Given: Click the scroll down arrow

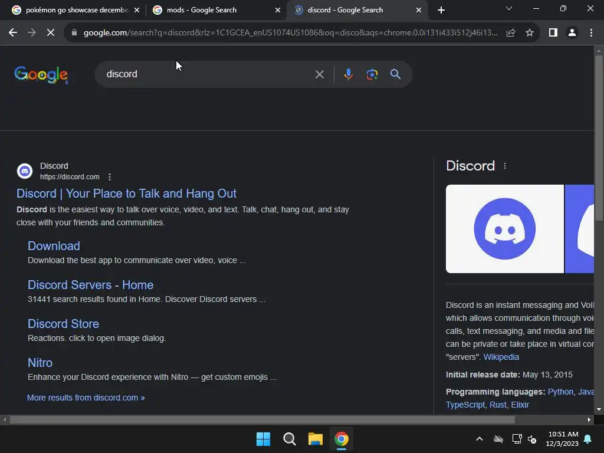Looking at the screenshot, I should [599, 409].
